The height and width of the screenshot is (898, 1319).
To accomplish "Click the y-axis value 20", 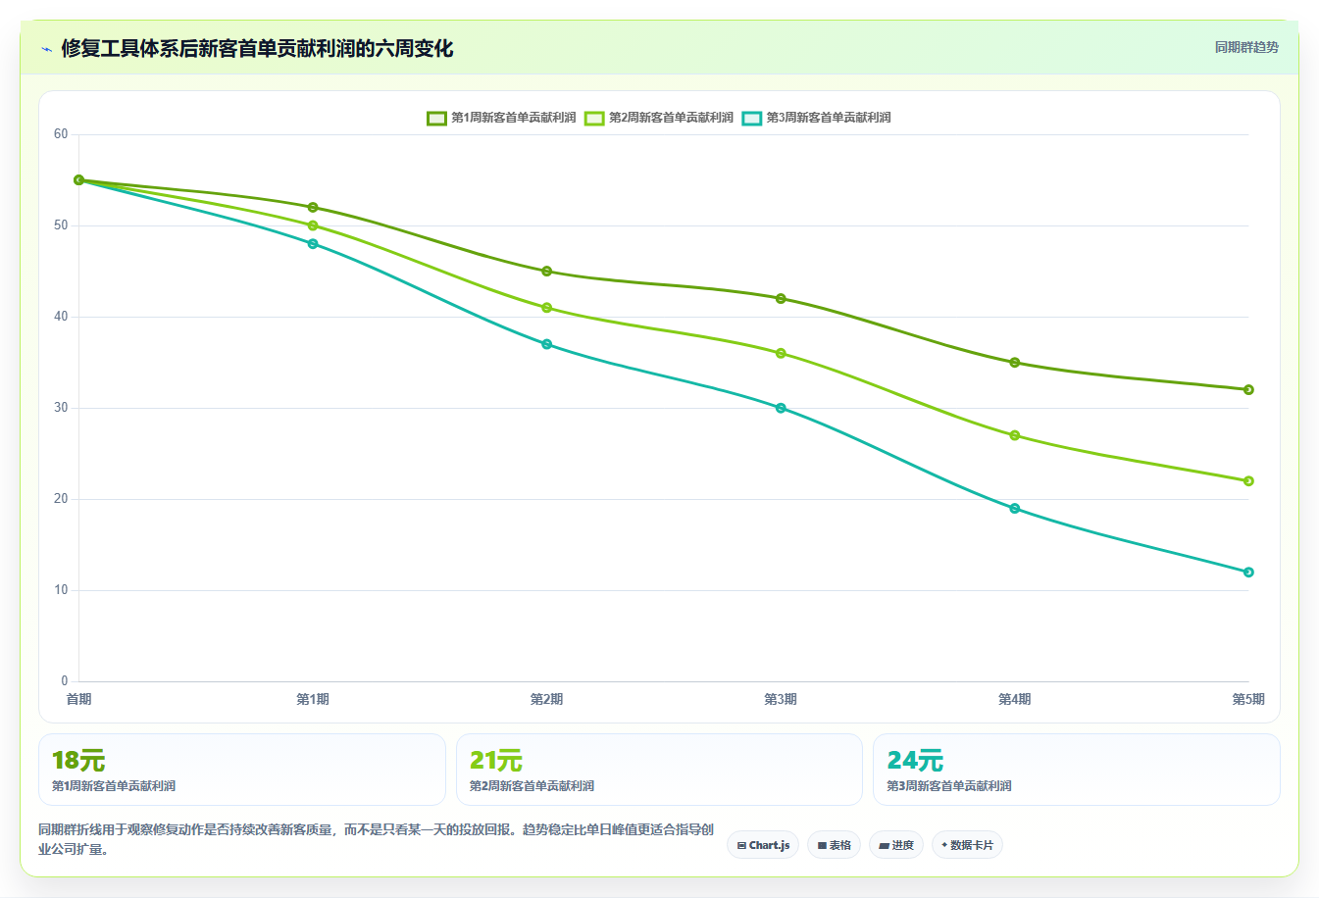I will 61,499.
